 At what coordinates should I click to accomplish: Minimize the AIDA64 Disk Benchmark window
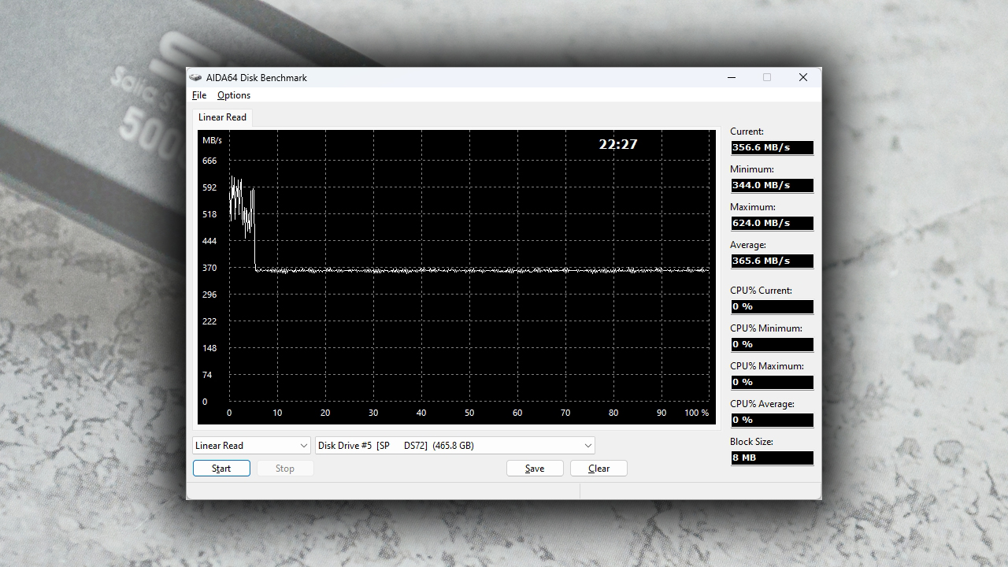click(732, 77)
